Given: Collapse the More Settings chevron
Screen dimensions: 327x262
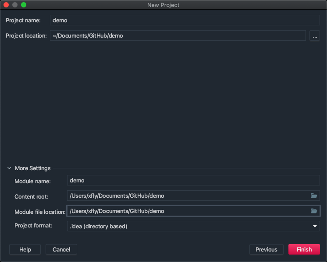Looking at the screenshot, I should coord(9,168).
